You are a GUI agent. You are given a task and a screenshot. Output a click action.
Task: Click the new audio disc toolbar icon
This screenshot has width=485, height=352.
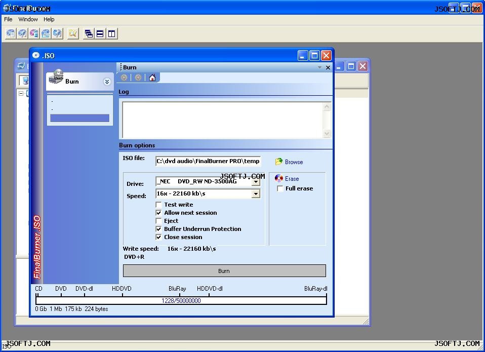pos(22,33)
